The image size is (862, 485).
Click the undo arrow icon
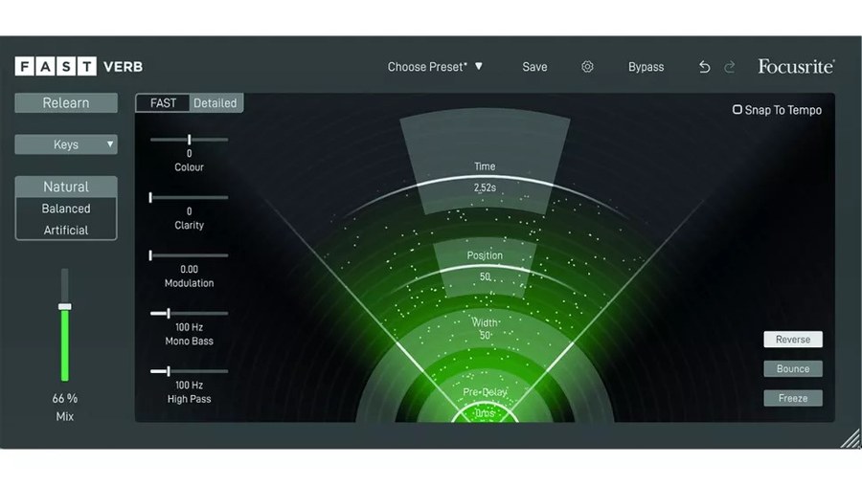(x=704, y=67)
